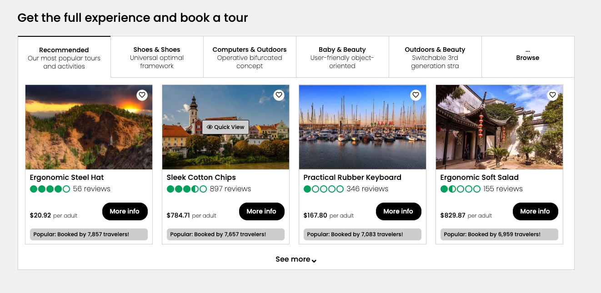Click More info for Ergonomic Steel Hat
The height and width of the screenshot is (293, 601).
pos(125,211)
